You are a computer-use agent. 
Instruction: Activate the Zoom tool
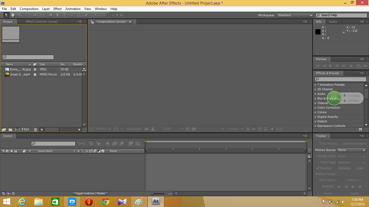[x=20, y=15]
